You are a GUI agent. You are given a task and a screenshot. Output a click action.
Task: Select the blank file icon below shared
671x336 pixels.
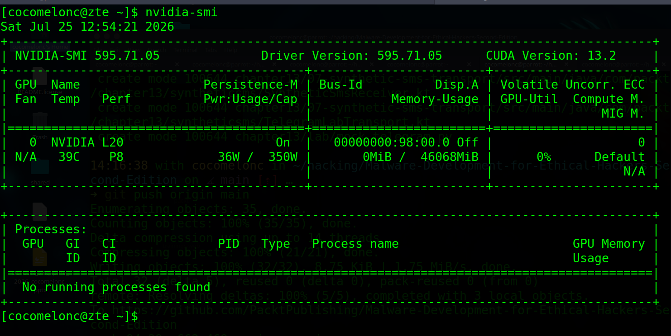coord(40,212)
